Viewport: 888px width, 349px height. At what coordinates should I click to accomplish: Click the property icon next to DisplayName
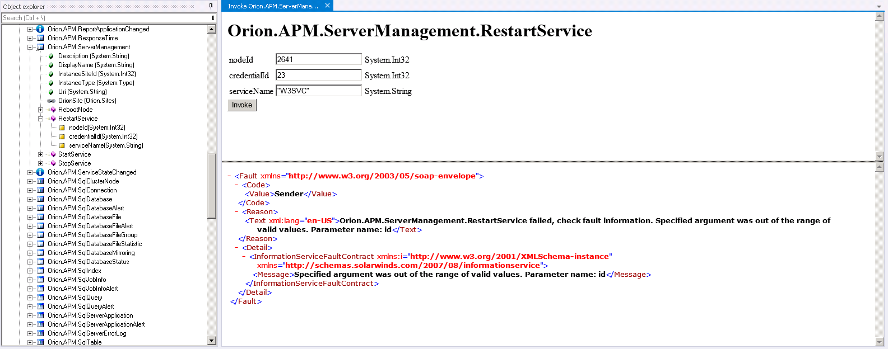(51, 65)
